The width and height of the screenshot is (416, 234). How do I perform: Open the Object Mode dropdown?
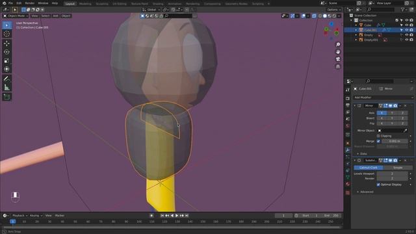[16, 16]
